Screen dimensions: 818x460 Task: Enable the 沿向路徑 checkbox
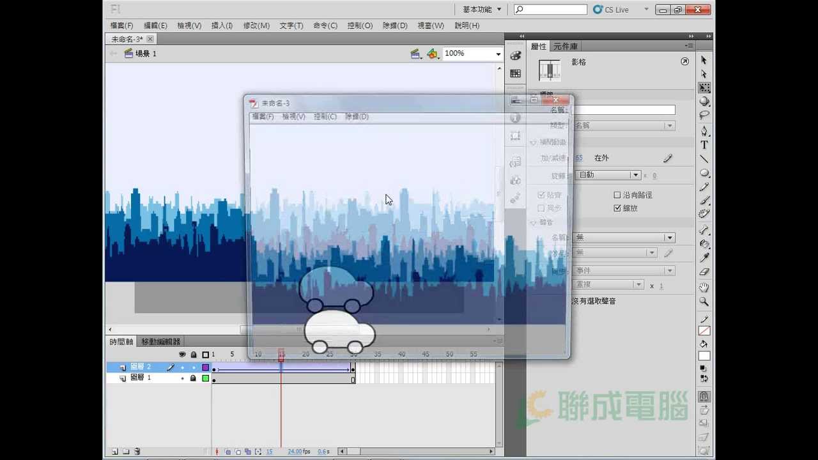coord(617,195)
